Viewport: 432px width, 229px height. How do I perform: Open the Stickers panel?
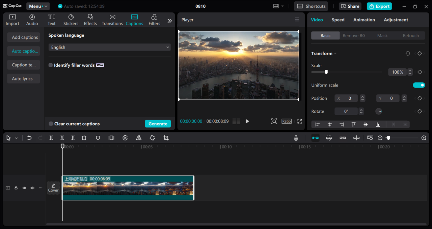coord(71,20)
